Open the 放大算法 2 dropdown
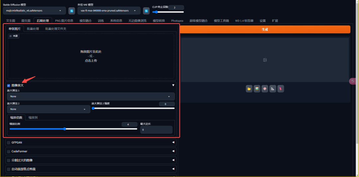This screenshot has height=177, width=359. [x=49, y=109]
